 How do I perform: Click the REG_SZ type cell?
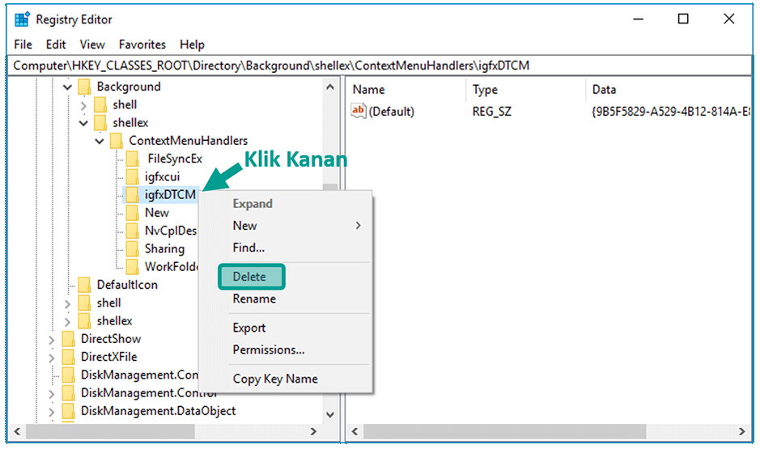pos(492,112)
